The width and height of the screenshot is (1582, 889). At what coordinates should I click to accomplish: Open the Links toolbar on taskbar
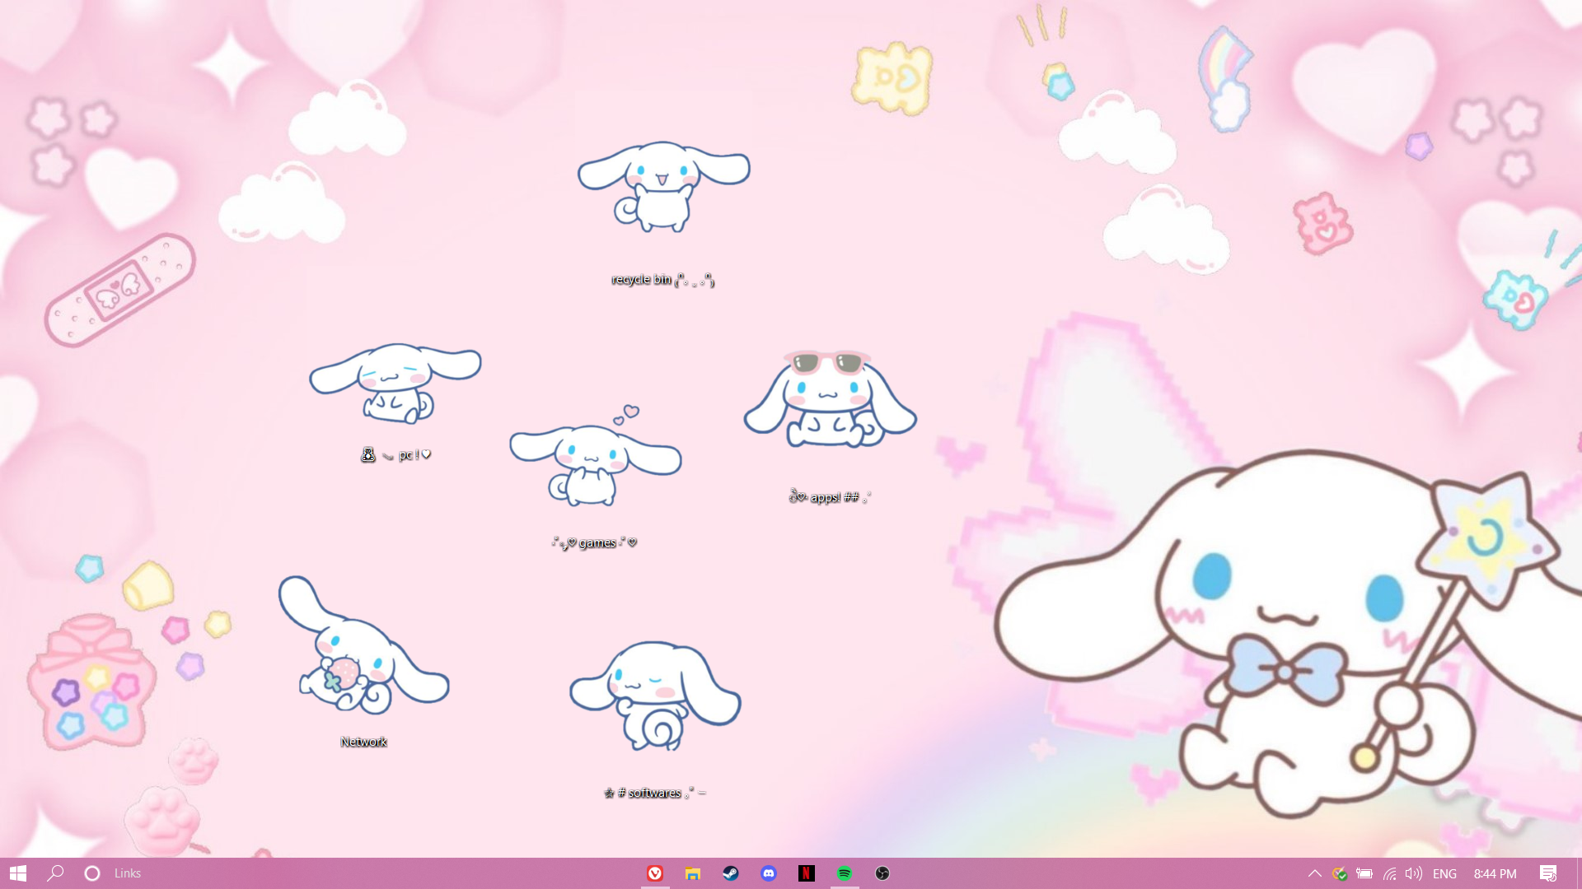128,873
